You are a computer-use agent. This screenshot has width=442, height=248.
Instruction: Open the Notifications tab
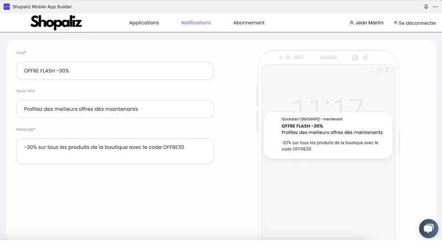(196, 23)
